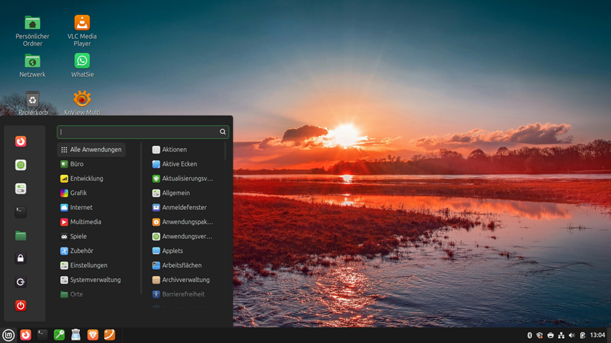Click the volume icon in the system tray
This screenshot has height=343, width=611.
pyautogui.click(x=572, y=336)
